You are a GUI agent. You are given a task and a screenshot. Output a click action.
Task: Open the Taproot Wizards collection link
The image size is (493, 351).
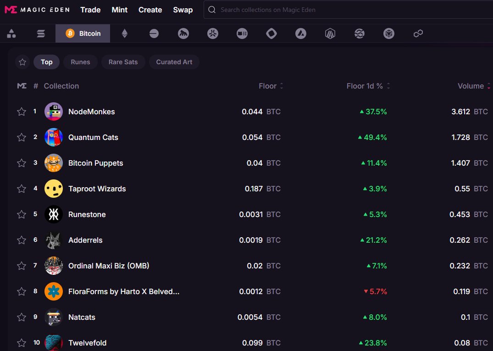(97, 189)
